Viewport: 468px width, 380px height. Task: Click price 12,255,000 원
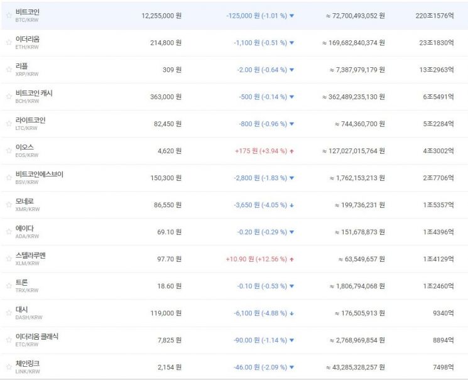pyautogui.click(x=161, y=16)
